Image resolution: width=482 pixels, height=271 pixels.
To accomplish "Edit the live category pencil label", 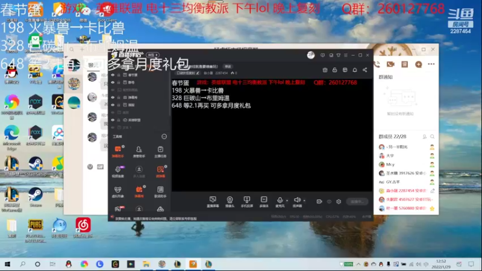I will click(x=187, y=73).
